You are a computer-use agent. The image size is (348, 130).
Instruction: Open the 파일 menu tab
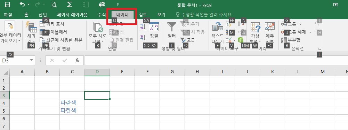(x=8, y=15)
